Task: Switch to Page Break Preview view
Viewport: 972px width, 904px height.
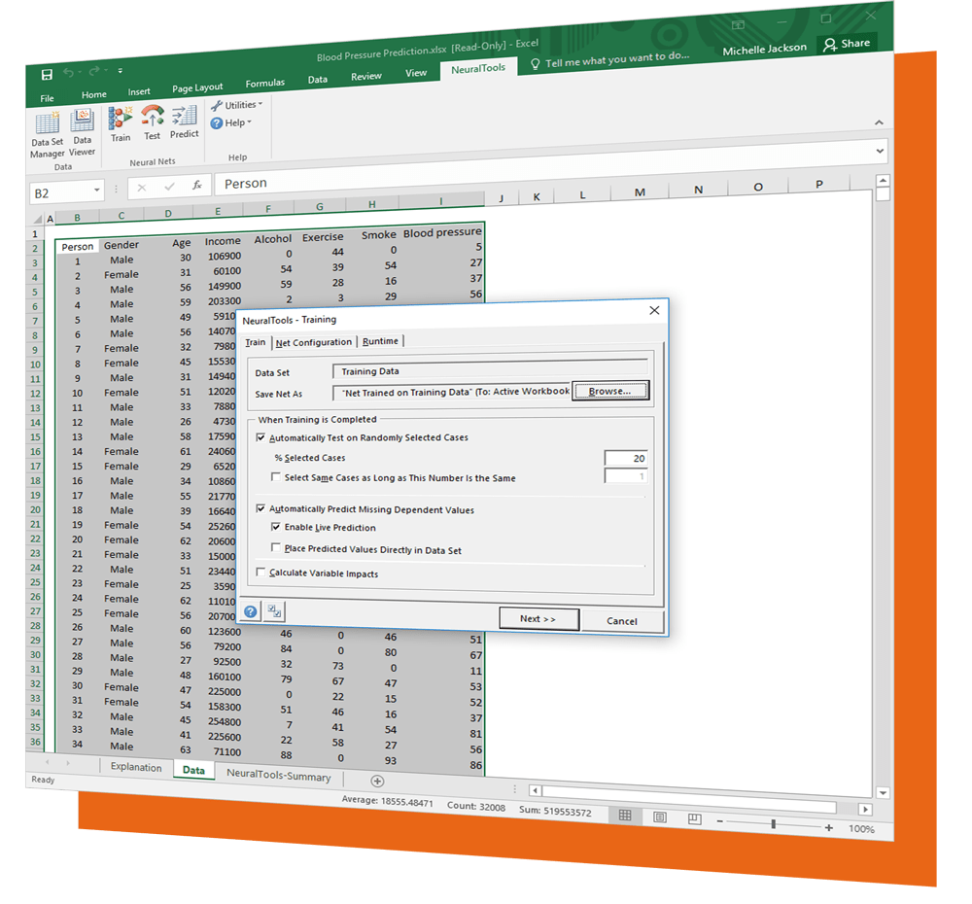Action: coord(694,819)
